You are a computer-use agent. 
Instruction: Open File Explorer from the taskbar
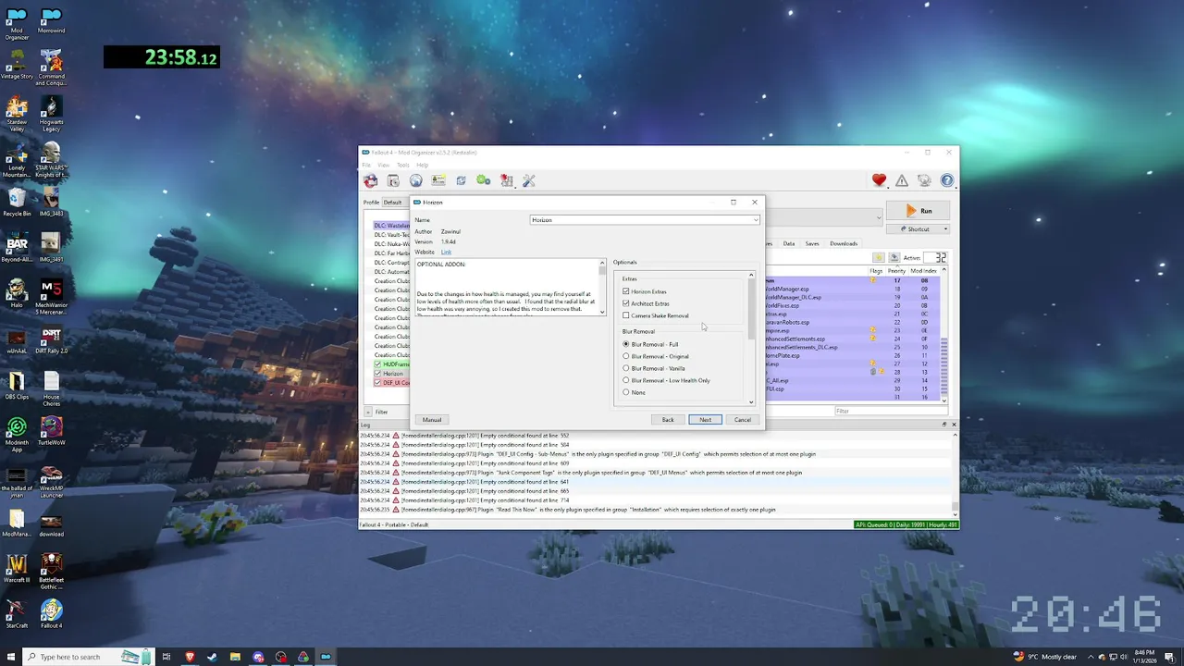pyautogui.click(x=235, y=657)
